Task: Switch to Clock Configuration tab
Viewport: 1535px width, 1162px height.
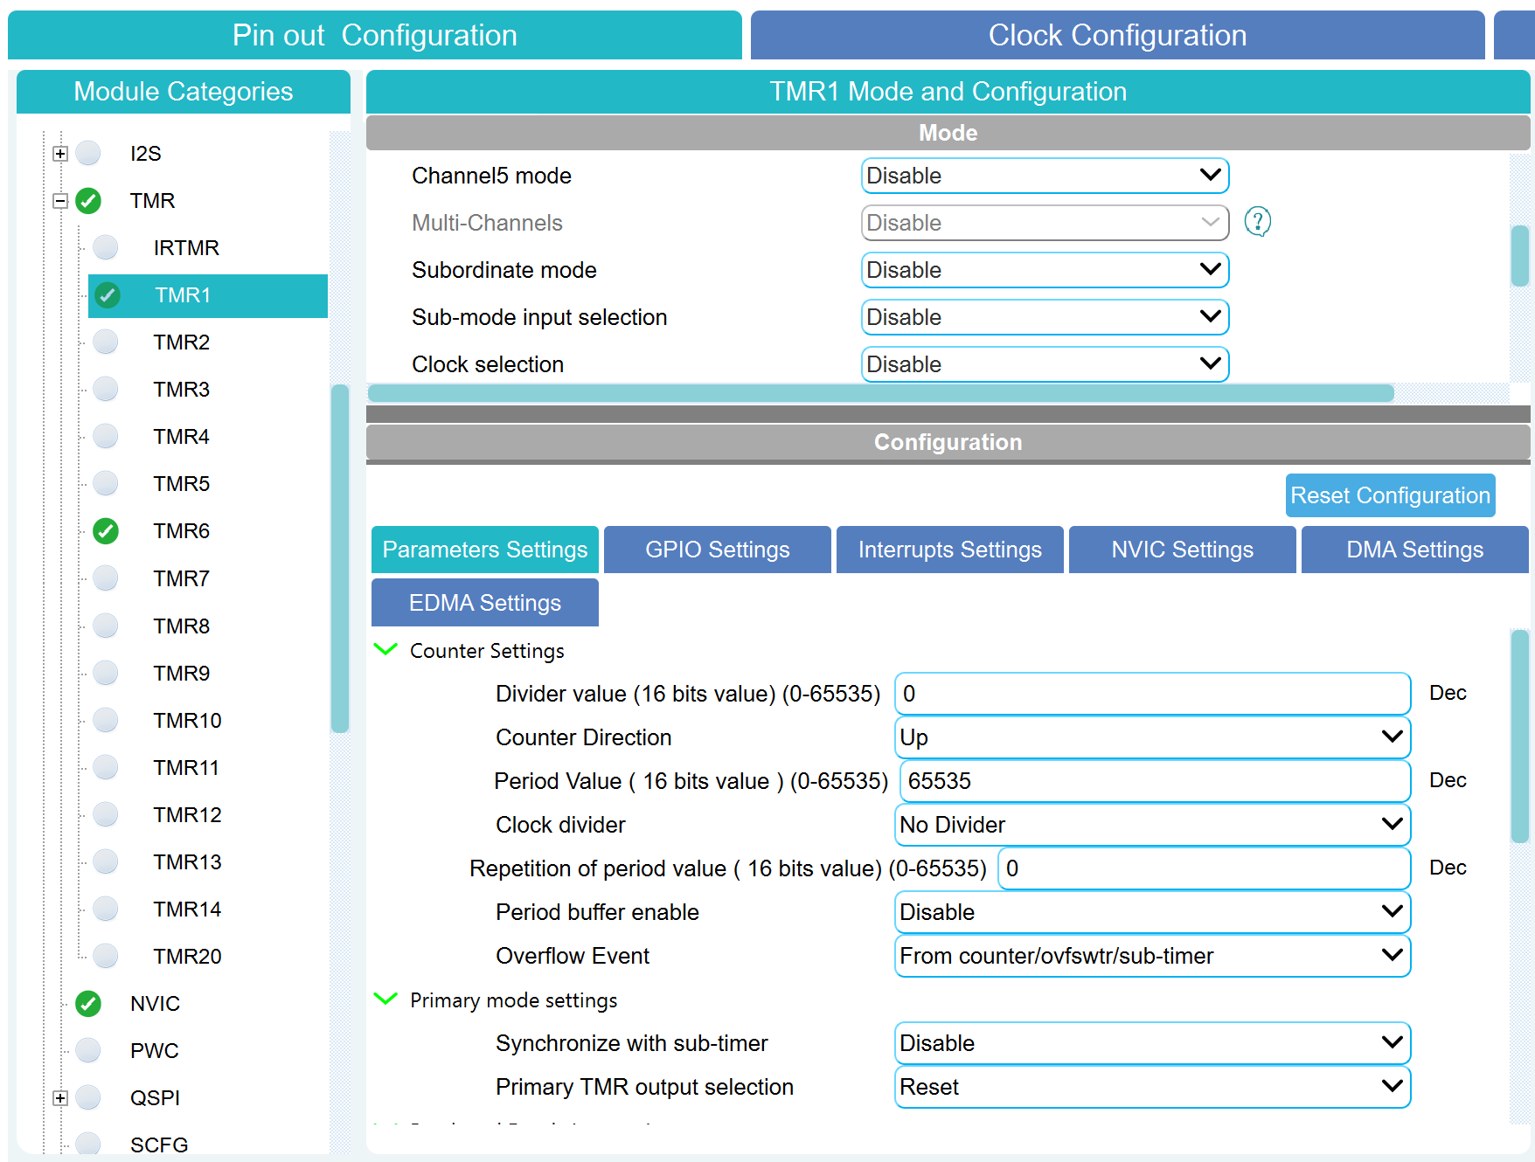Action: pyautogui.click(x=1117, y=35)
